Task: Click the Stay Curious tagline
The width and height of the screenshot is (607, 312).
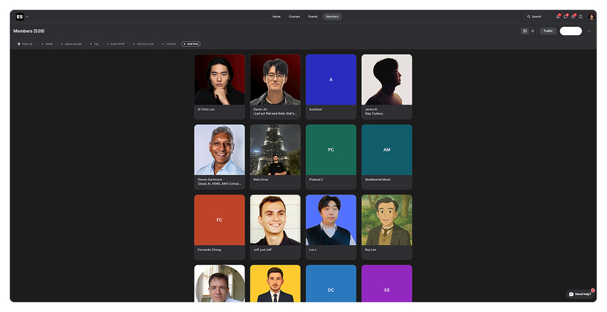Action: (374, 114)
